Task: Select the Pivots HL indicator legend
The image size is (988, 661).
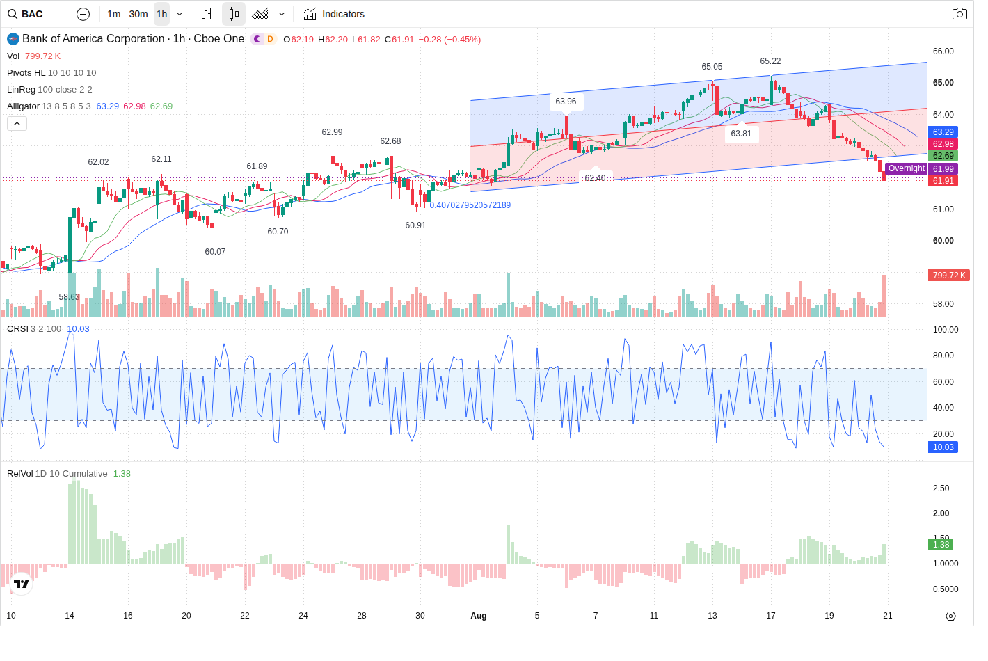Action: tap(26, 73)
